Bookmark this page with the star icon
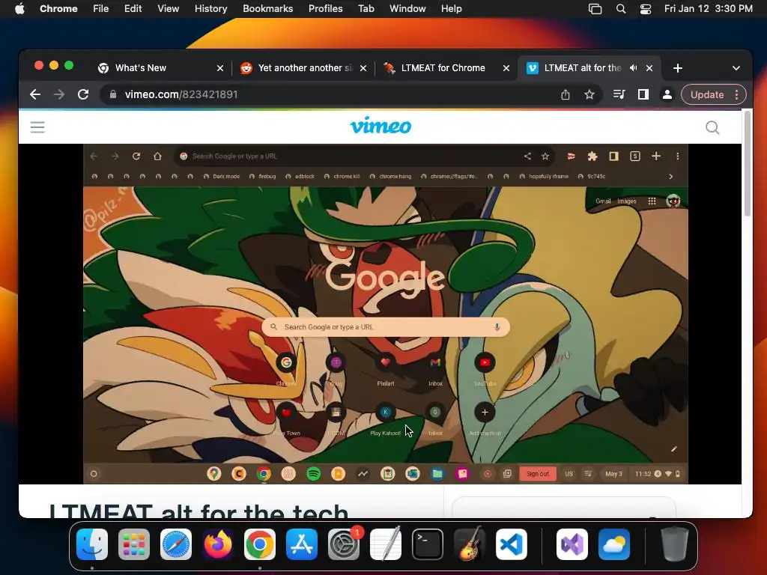Viewport: 767px width, 575px height. 589,94
